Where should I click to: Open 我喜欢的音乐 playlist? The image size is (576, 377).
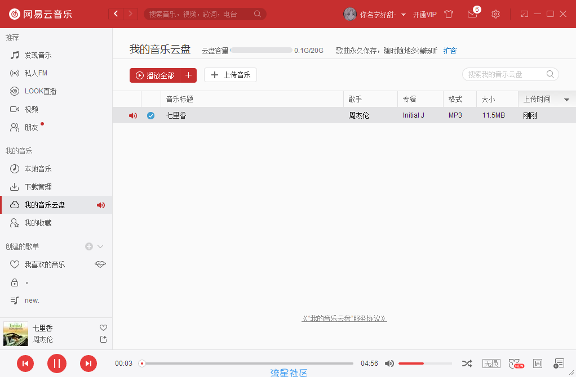coord(45,264)
